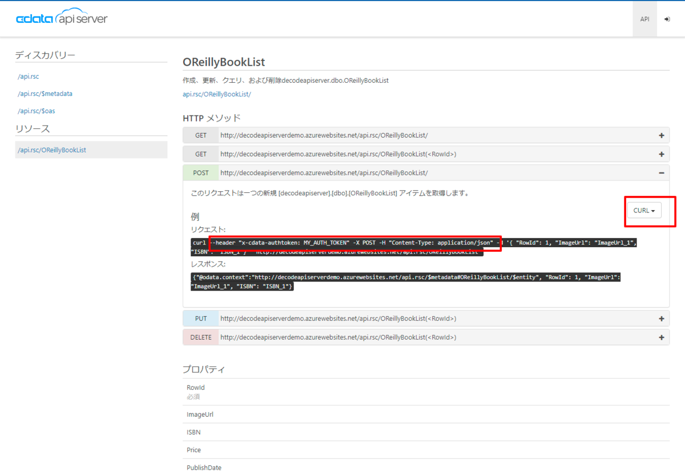This screenshot has height=471, width=685.
Task: Open the API tab in the header
Action: click(644, 19)
